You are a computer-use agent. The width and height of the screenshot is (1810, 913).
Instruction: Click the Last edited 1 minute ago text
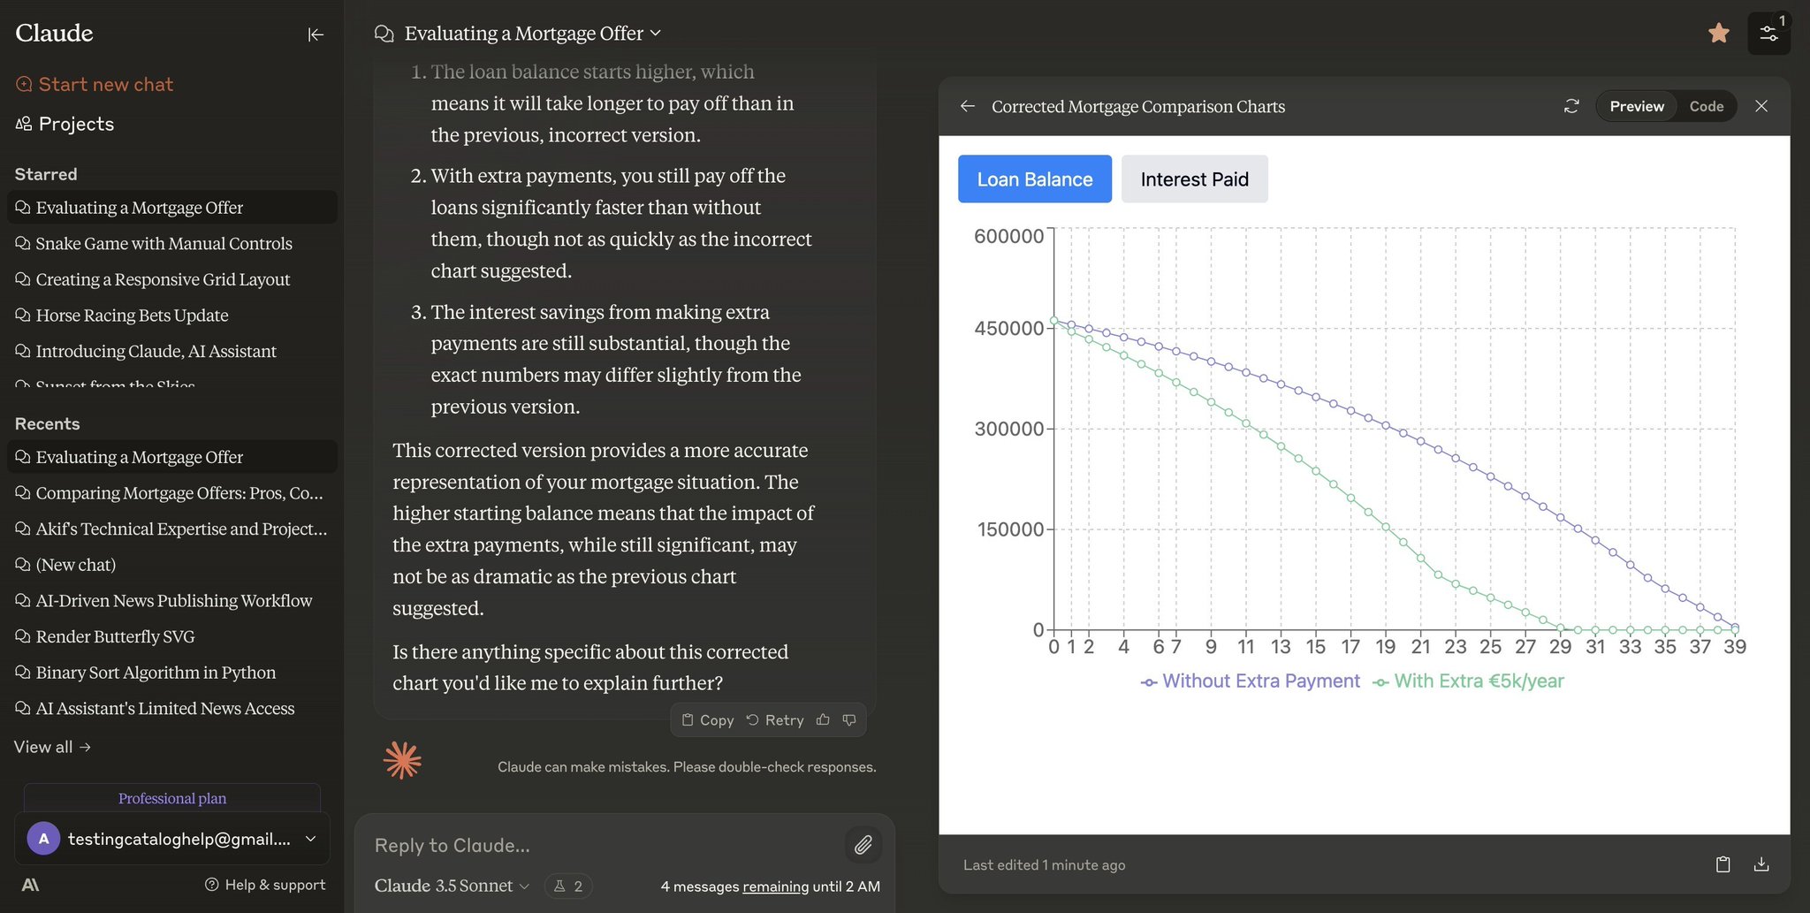tap(1045, 864)
